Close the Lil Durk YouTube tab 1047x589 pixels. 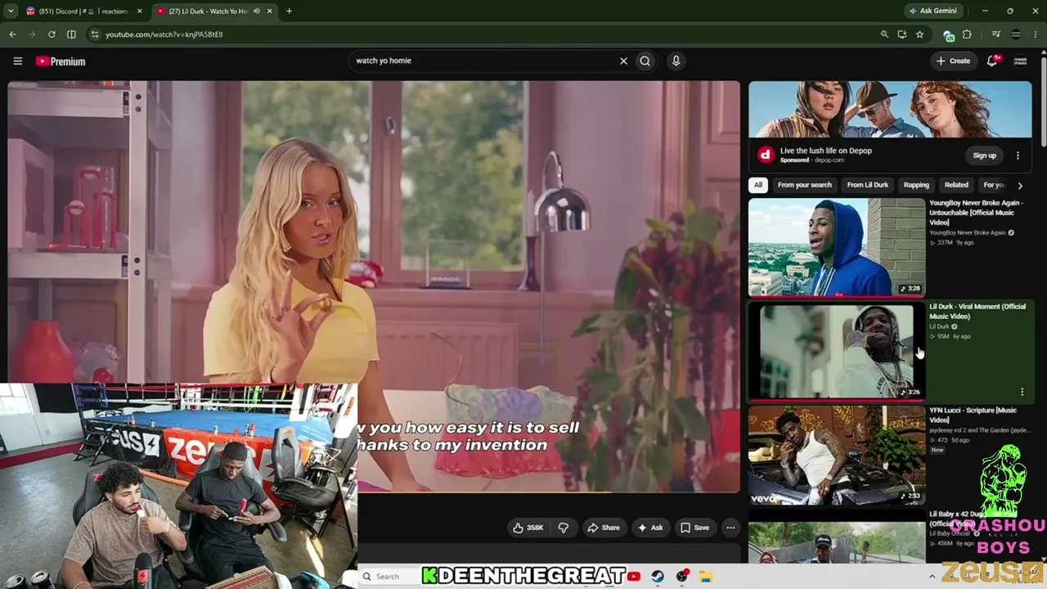[x=269, y=11]
